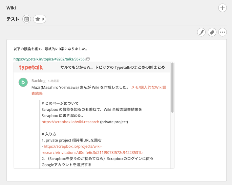The image size is (232, 185).
Task: Click the # 入り方 heading text
Action: [x=49, y=134]
